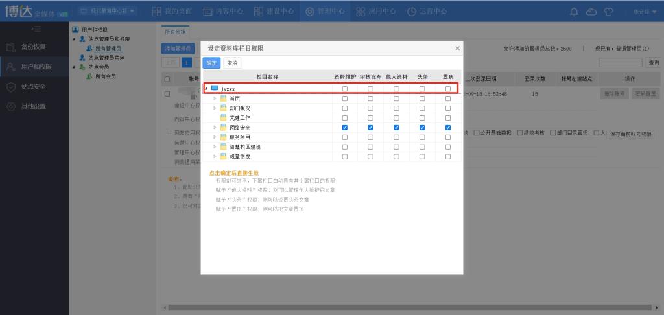Viewport: 664px width, 315px height.
Task: Close the 设定资料库栏目权限 dialog
Action: (x=457, y=48)
